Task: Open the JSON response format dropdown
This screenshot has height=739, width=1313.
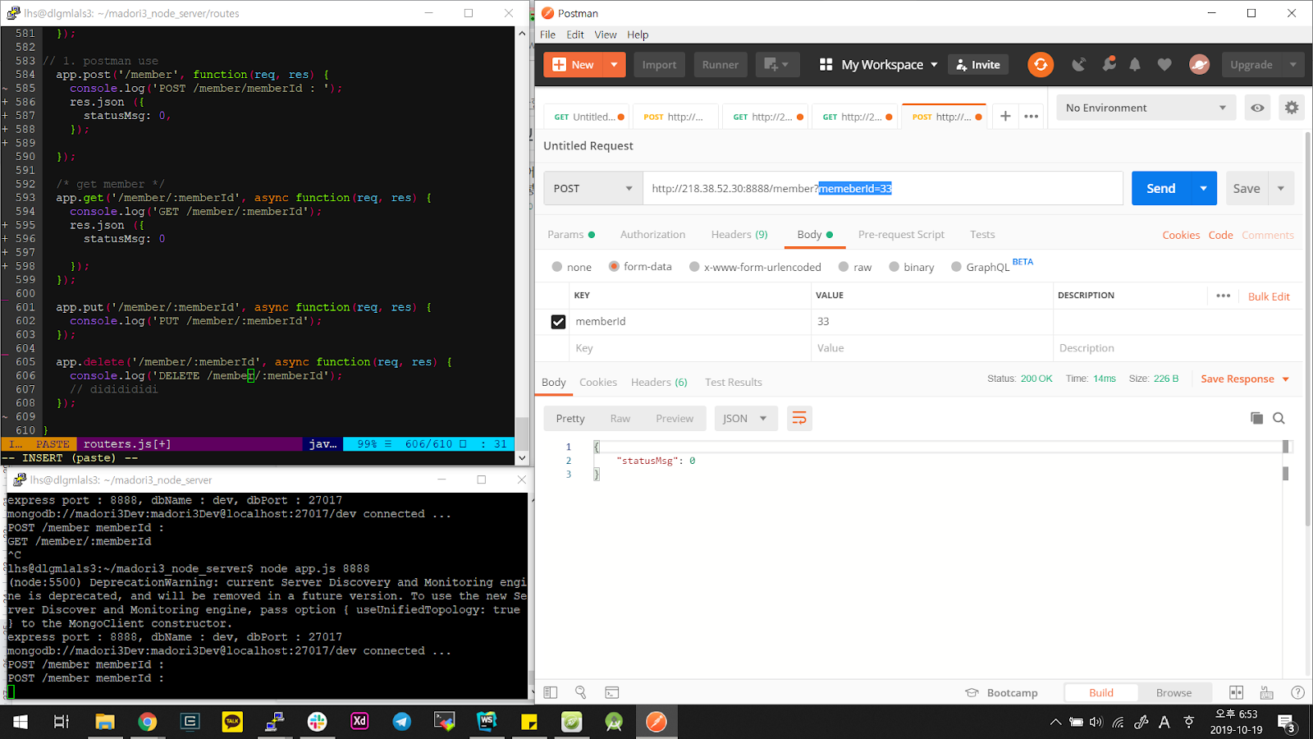Action: point(746,419)
